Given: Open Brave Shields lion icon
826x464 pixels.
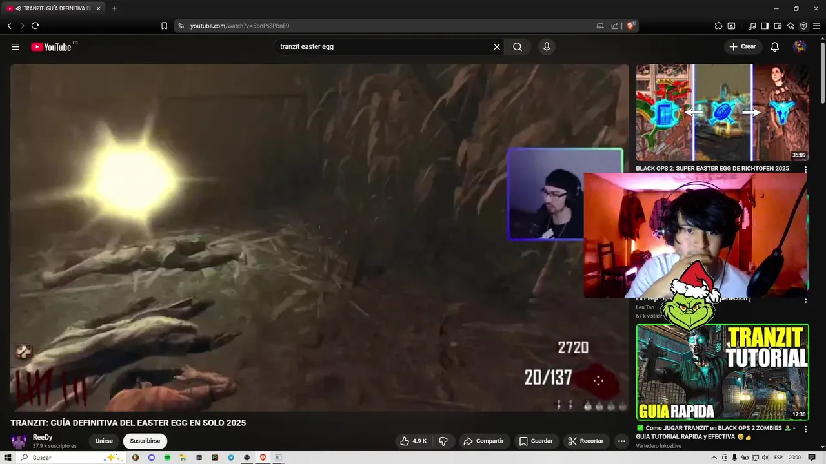Looking at the screenshot, I should (x=630, y=26).
